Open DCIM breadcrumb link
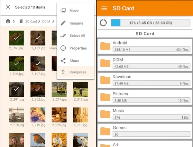Viewport: 193px width, 147px height. point(46,22)
